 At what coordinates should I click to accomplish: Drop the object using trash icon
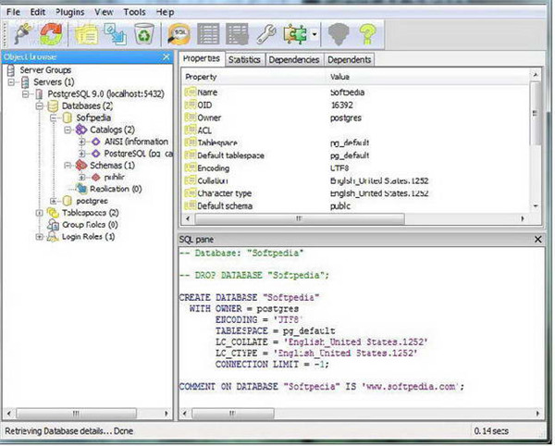pos(144,34)
